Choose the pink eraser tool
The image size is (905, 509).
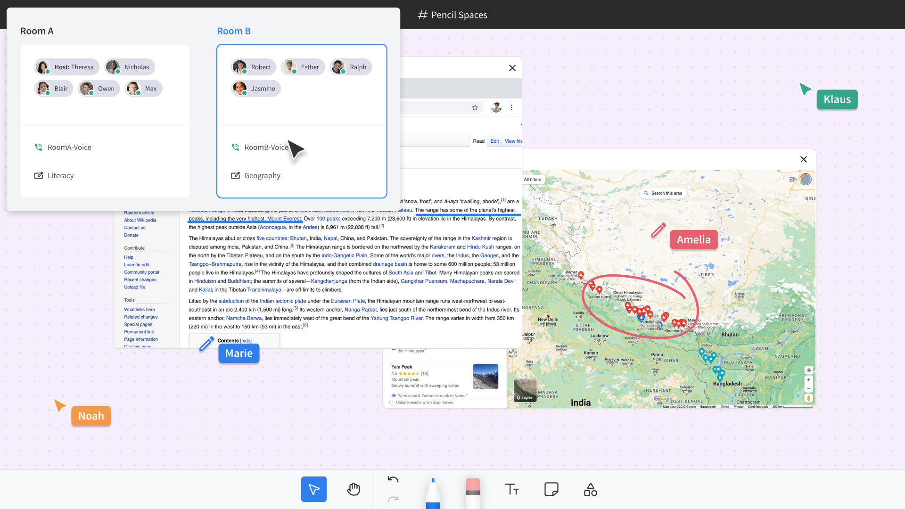pyautogui.click(x=473, y=493)
